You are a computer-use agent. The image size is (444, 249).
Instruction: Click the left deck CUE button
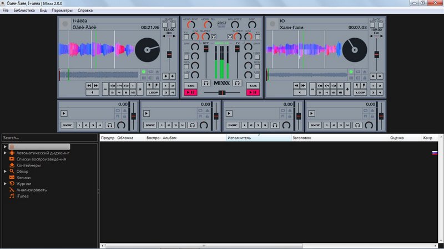(x=190, y=86)
